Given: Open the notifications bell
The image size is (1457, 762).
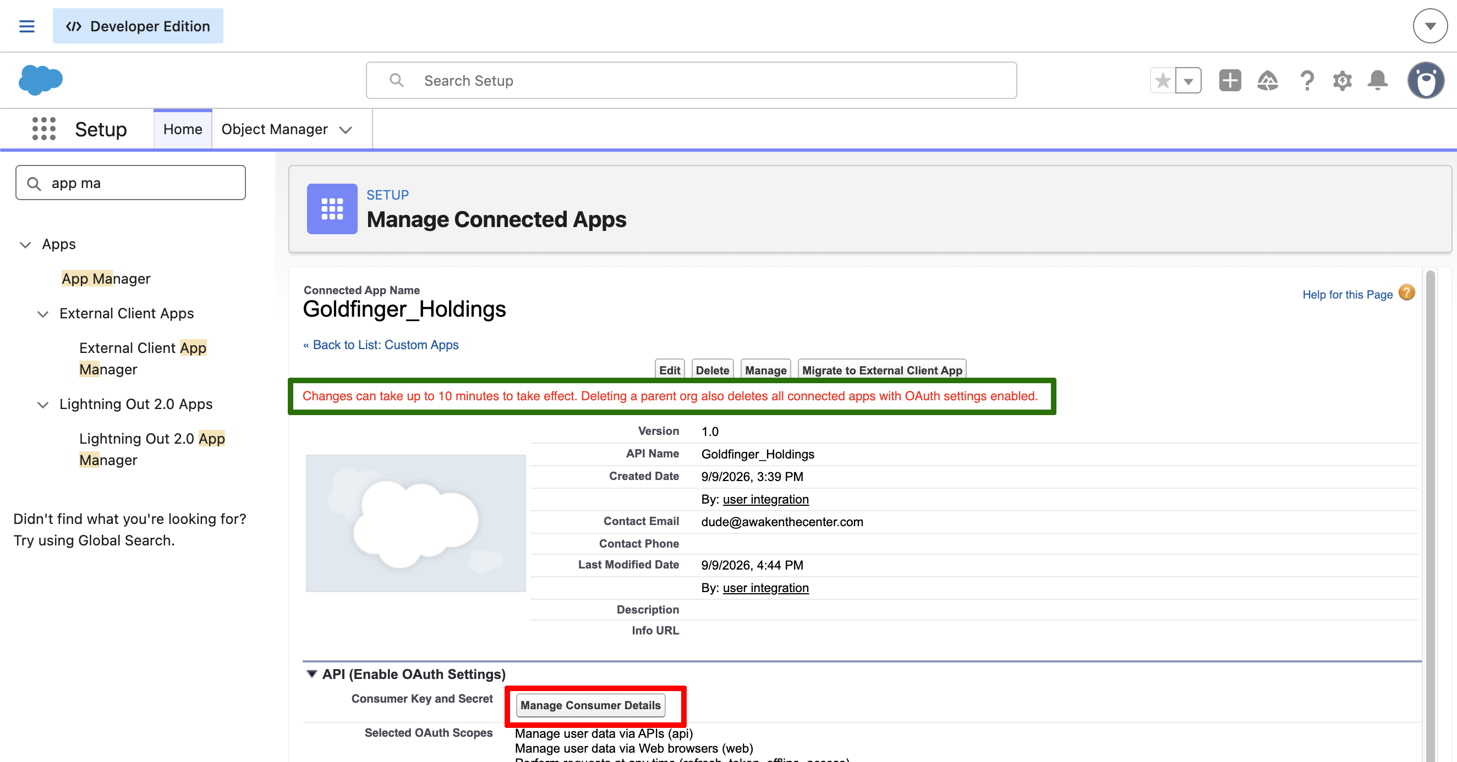Looking at the screenshot, I should coord(1377,81).
